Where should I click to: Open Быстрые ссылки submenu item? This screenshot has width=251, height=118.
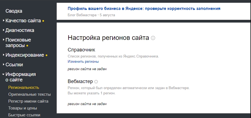point(24,115)
